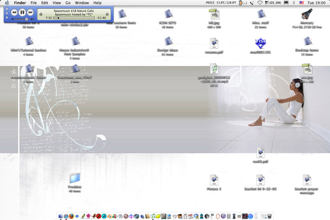Select the res05.pdf file
The width and height of the screenshot is (330, 220).
point(260,153)
